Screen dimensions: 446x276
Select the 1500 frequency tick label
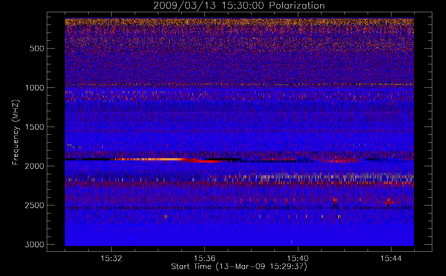[x=34, y=127]
